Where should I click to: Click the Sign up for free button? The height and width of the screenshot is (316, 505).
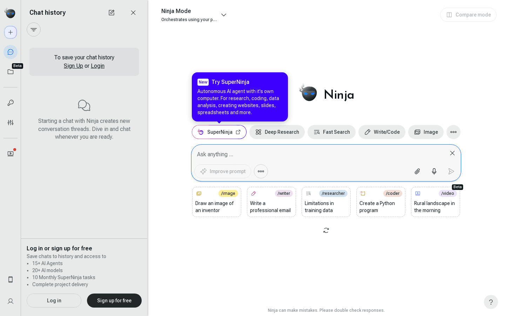point(114,301)
